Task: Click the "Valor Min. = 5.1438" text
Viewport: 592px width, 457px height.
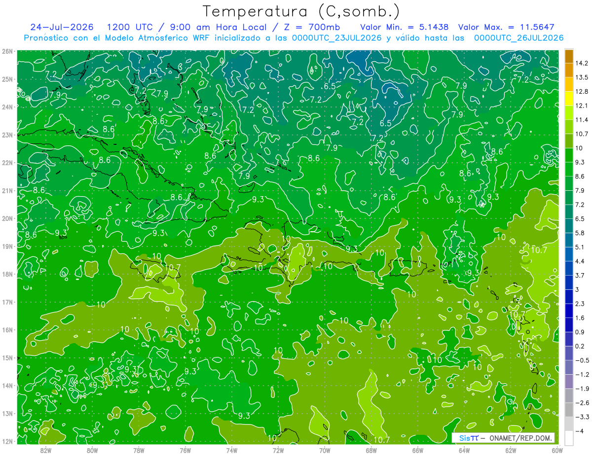Action: click(405, 27)
